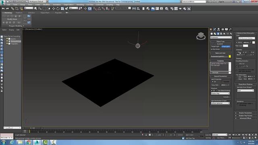Switch to the Freeform ribbon tab

pos(19,12)
